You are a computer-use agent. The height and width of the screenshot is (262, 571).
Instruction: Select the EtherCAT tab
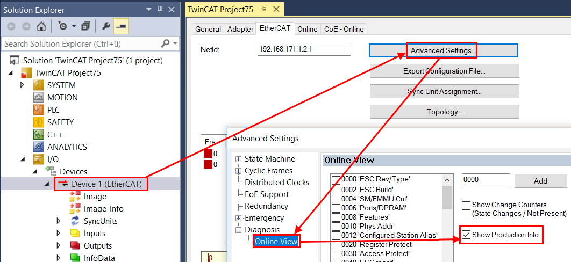coord(275,28)
